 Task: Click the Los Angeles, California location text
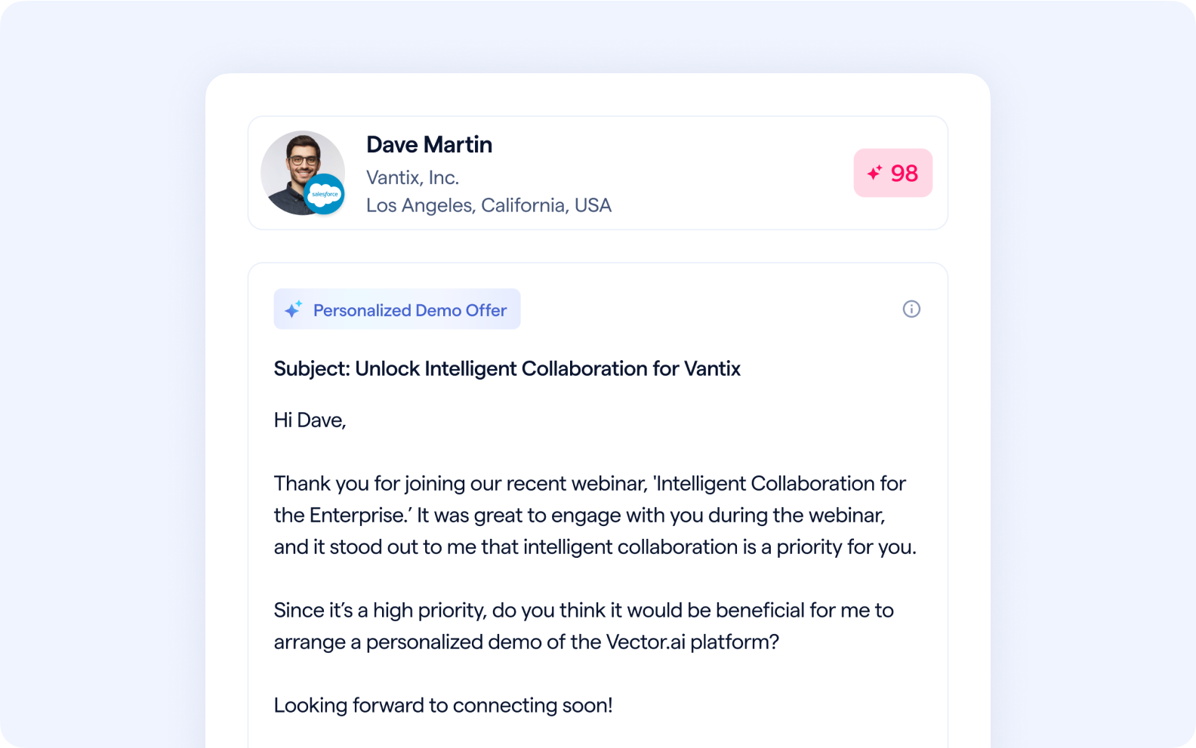coord(489,205)
